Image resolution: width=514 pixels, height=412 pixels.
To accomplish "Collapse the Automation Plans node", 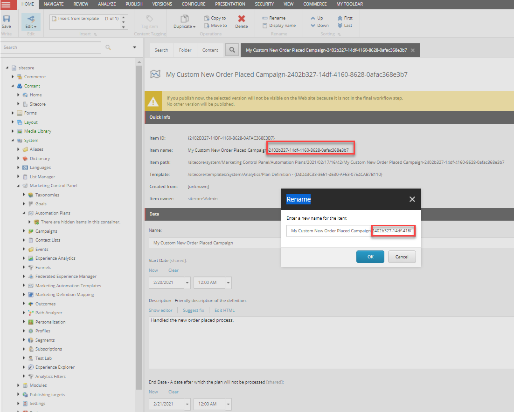I will pyautogui.click(x=24, y=213).
